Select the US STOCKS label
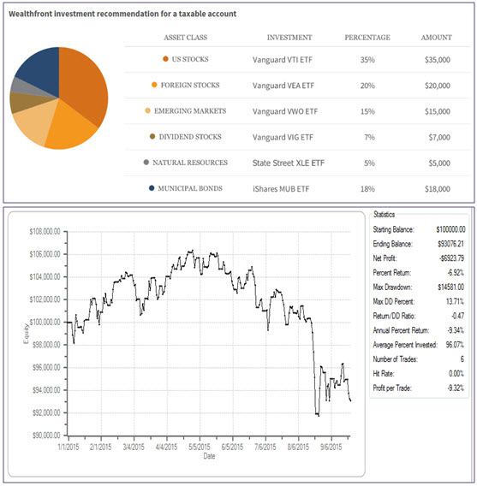 point(190,59)
